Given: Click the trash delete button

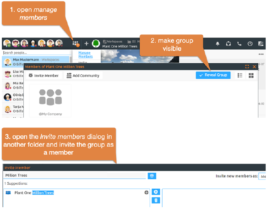Looking at the screenshot, I should coord(156,200).
